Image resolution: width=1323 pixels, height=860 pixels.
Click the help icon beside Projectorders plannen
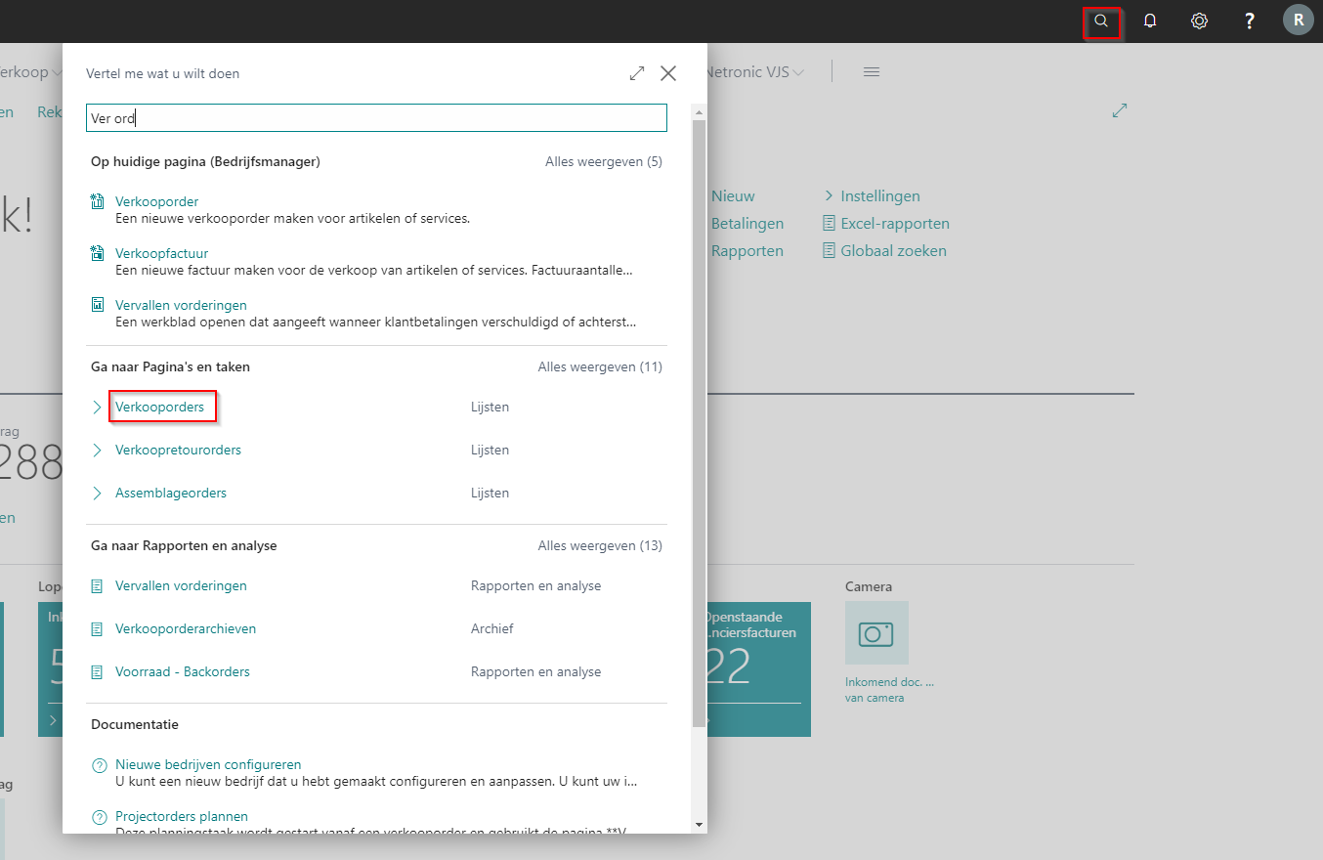tap(99, 817)
